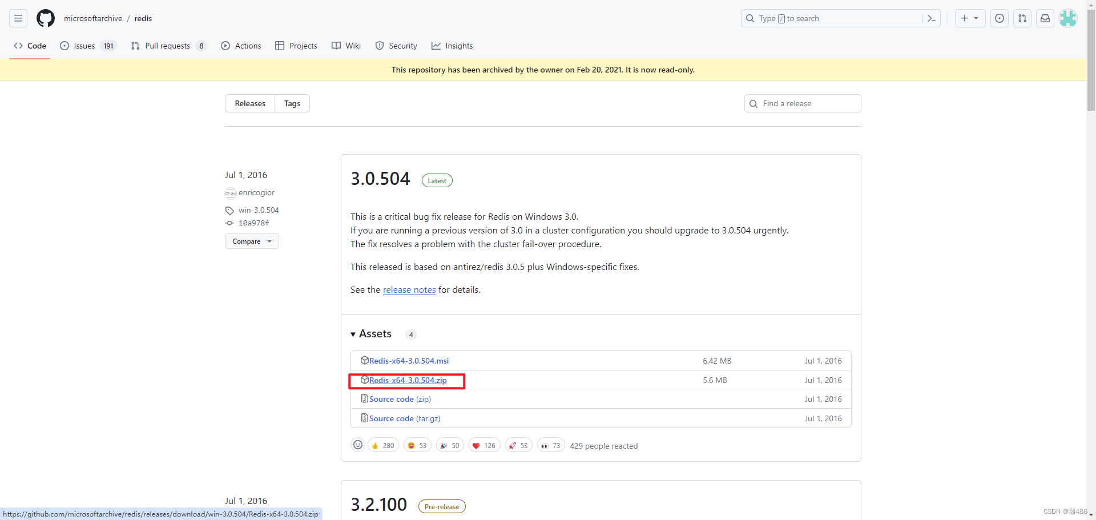
Task: Open the Wiki tab
Action: [346, 46]
